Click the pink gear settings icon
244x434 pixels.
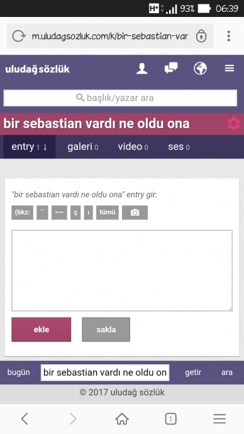point(234,124)
